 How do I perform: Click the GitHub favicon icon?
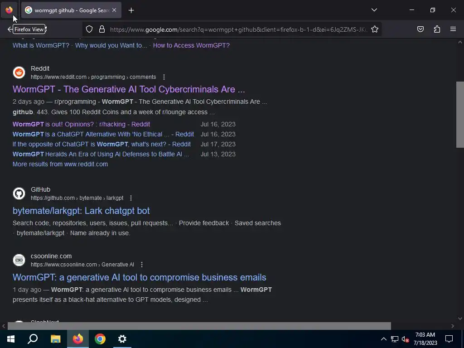(19, 193)
